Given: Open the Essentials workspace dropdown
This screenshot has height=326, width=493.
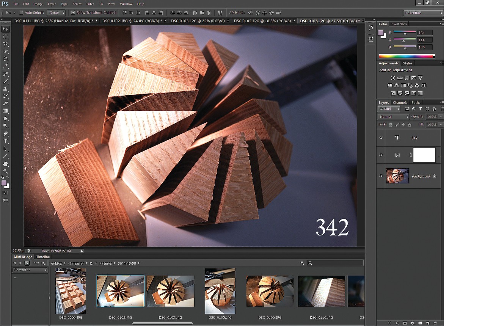Looking at the screenshot, I should [x=423, y=13].
